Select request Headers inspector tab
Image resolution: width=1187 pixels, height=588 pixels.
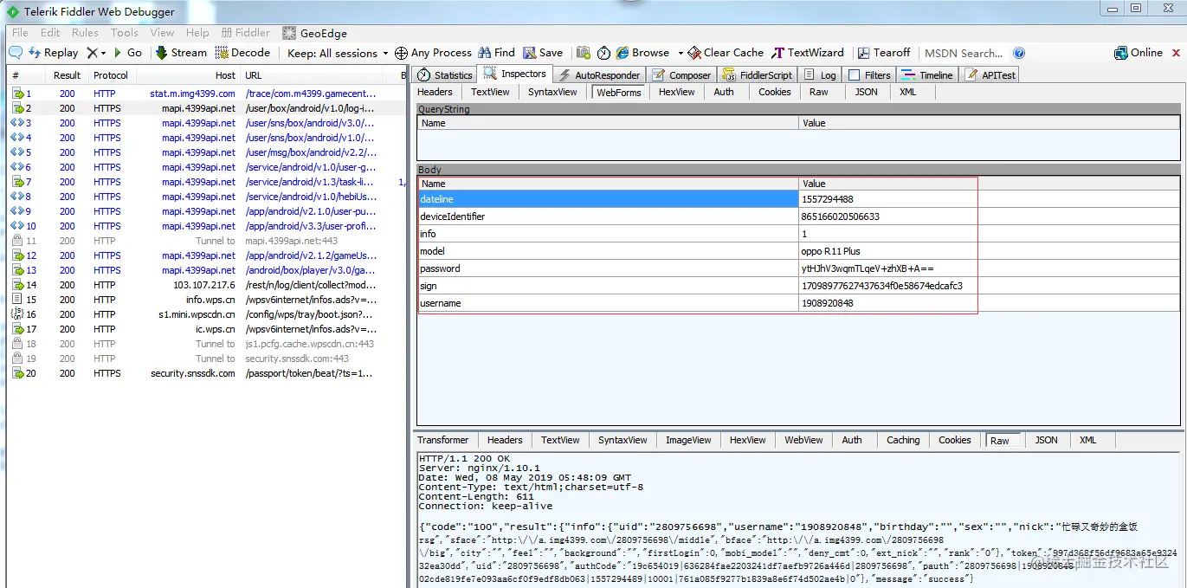tap(435, 92)
